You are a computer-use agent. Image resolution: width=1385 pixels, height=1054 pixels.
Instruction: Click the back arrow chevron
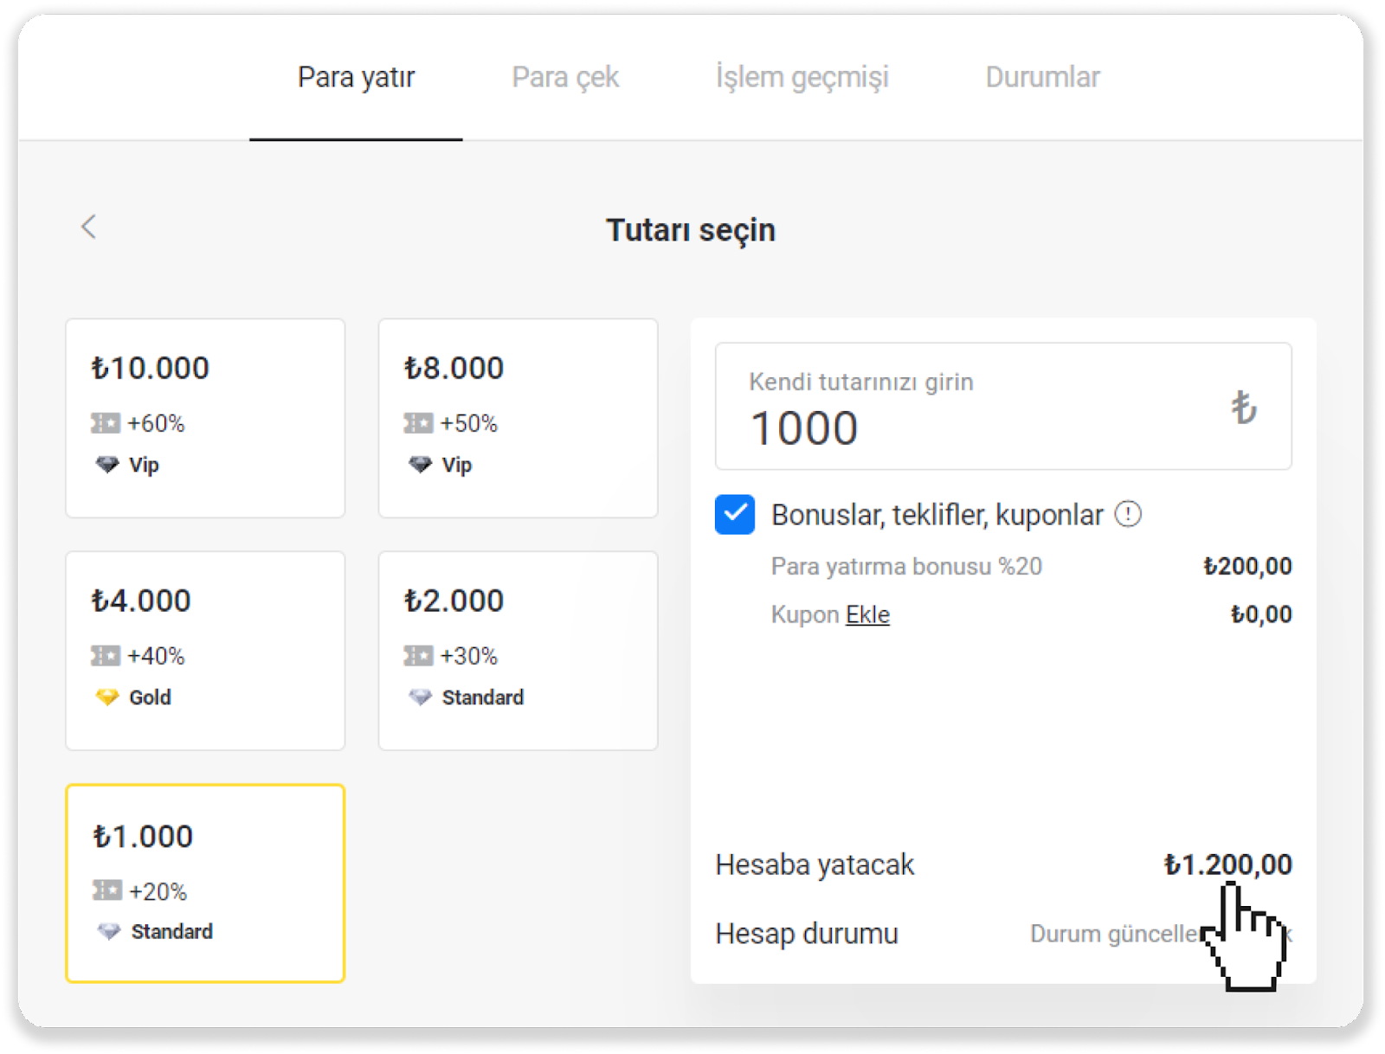coord(88,227)
